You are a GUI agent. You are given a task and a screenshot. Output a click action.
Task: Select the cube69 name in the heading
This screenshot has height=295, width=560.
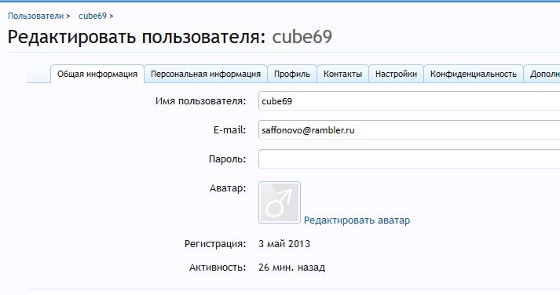[302, 37]
